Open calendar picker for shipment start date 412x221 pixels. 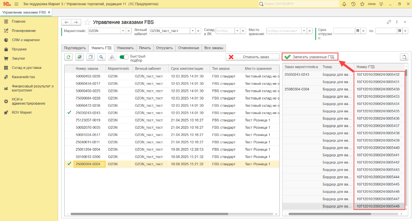pyautogui.click(x=358, y=31)
